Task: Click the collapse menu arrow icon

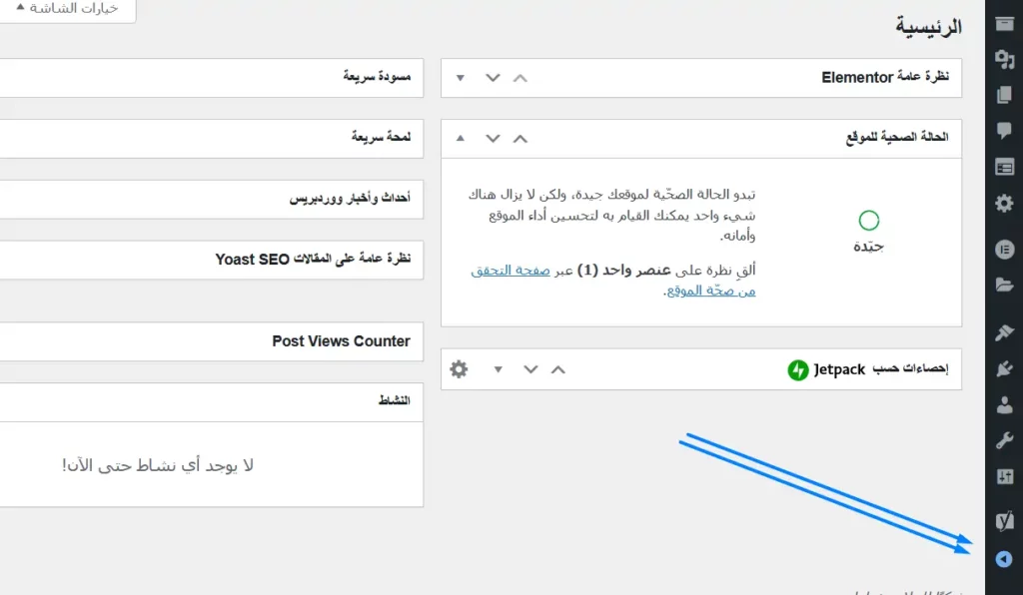Action: 1003,558
